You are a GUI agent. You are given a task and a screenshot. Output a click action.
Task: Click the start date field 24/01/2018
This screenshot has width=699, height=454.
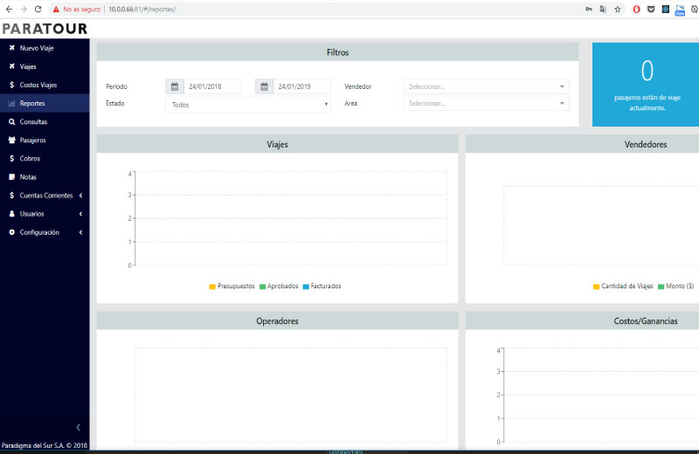(214, 86)
